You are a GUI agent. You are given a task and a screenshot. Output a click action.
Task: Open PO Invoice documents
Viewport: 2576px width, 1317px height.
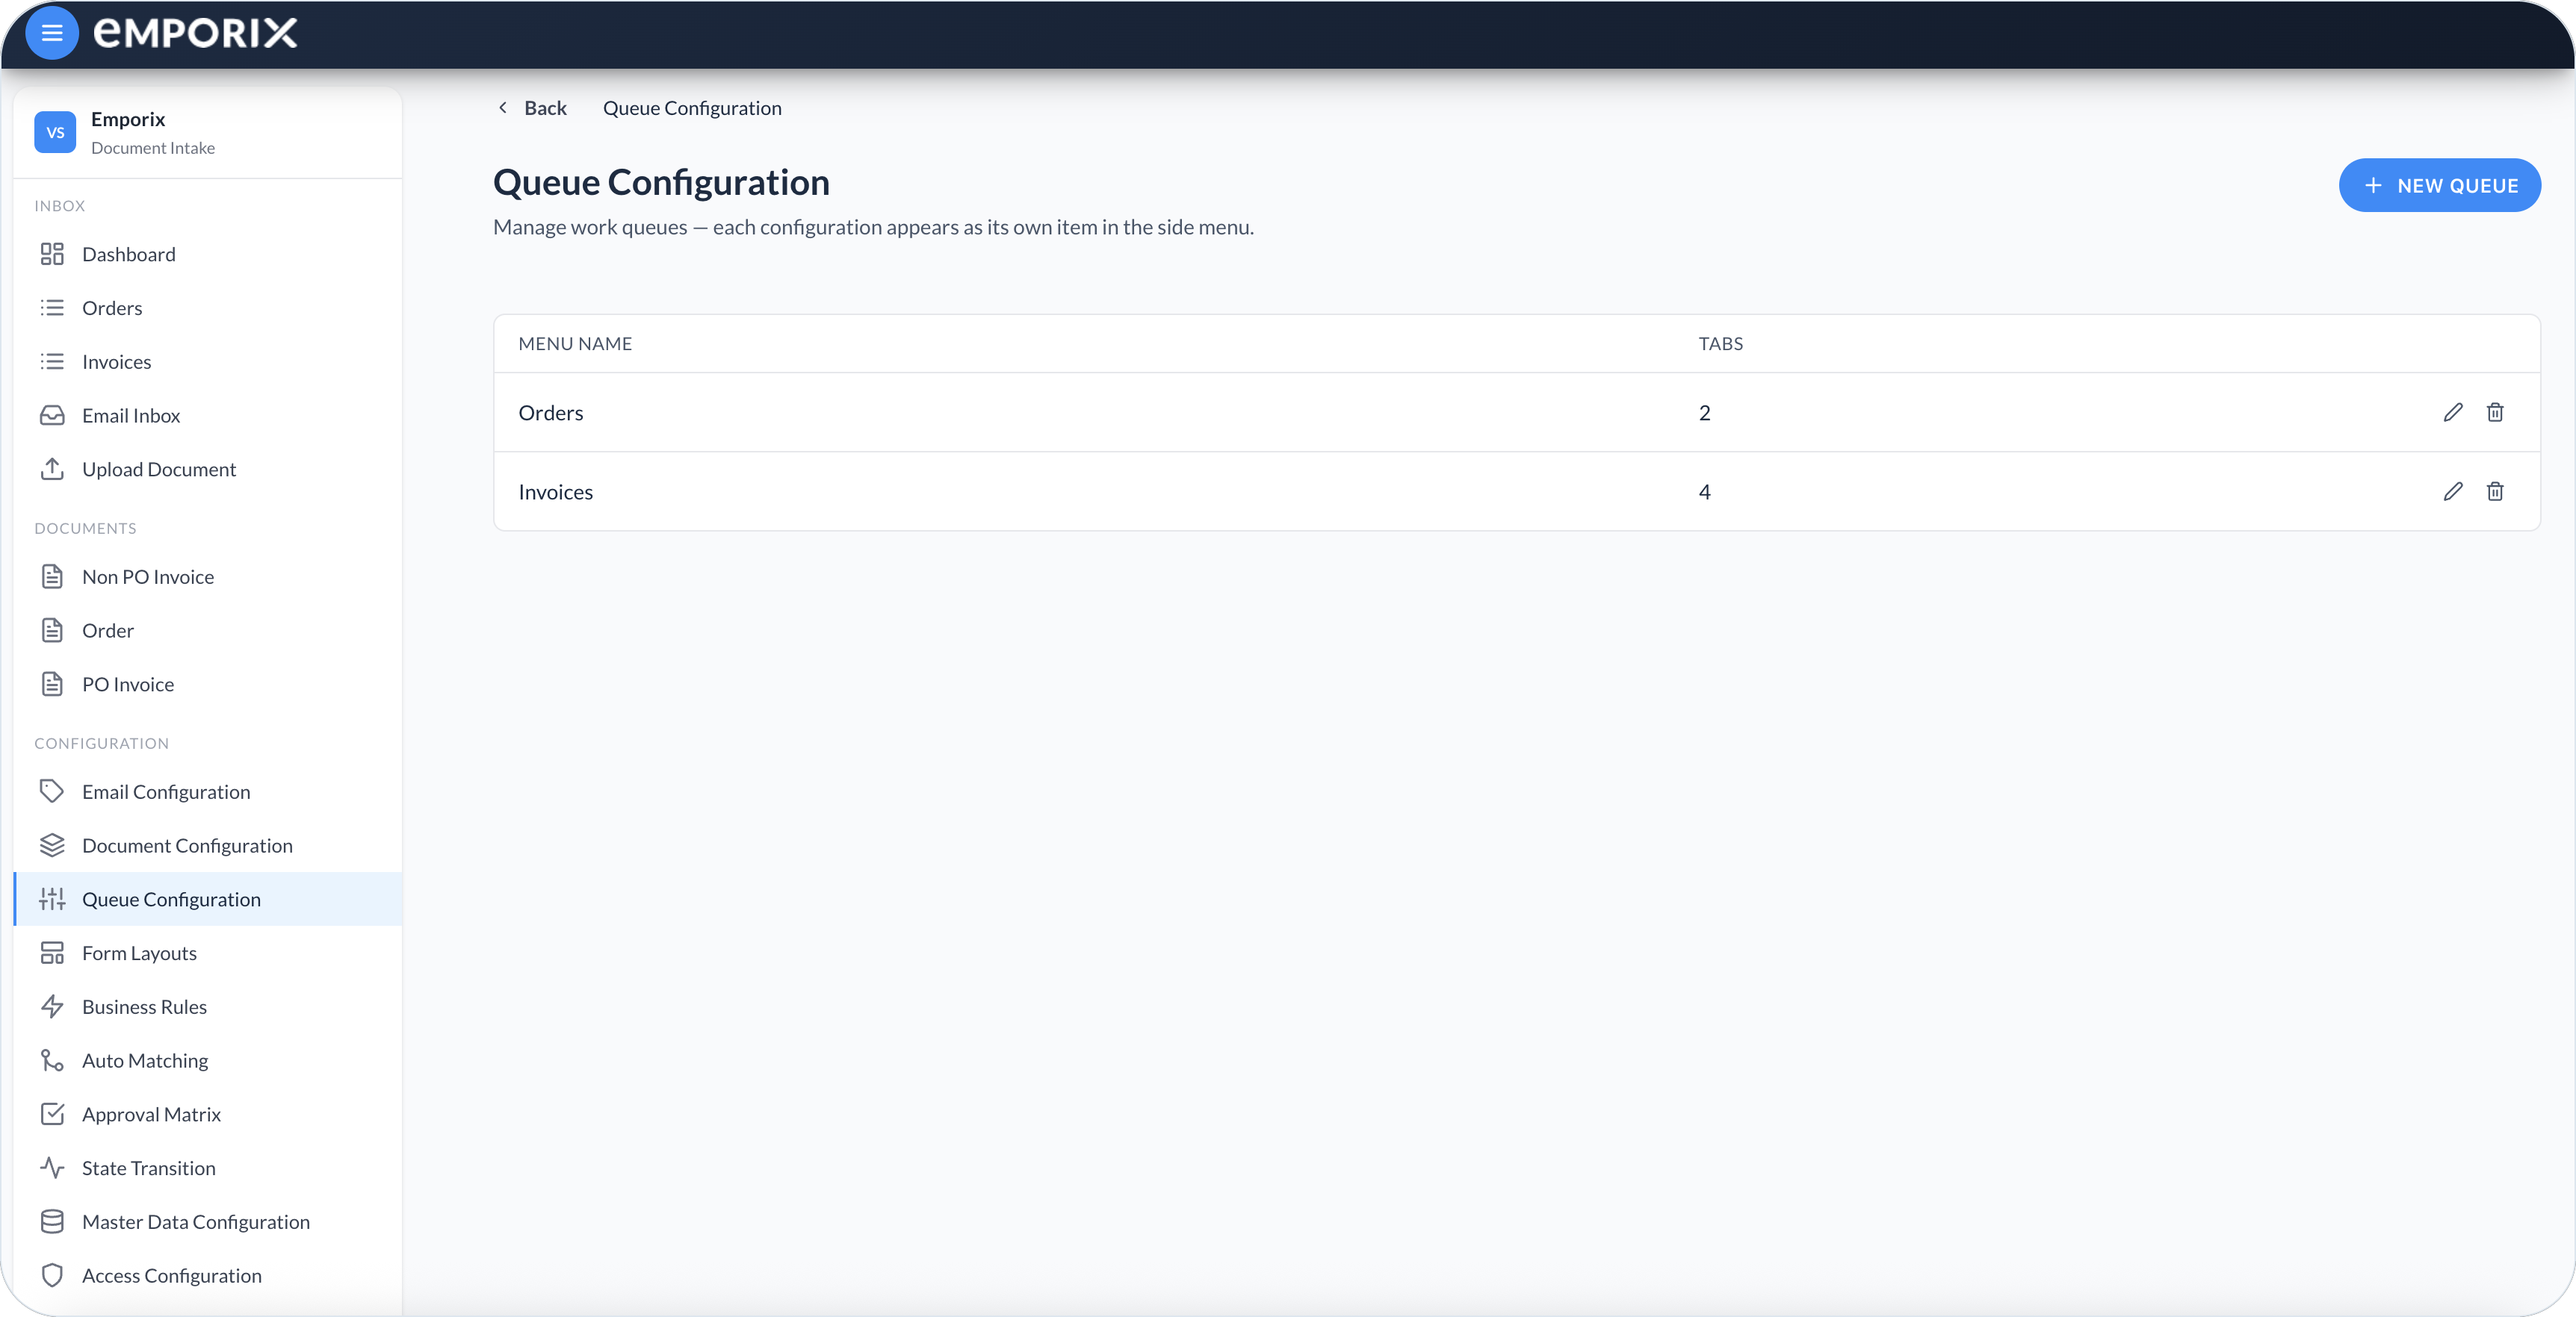click(208, 685)
